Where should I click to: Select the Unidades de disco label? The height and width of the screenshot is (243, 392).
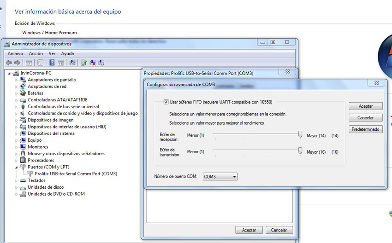point(46,187)
